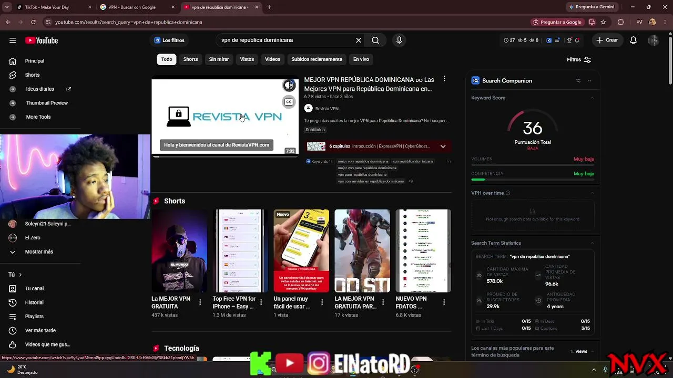Open the YouTube guide hamburger menu
This screenshot has height=378, width=673.
[x=13, y=40]
